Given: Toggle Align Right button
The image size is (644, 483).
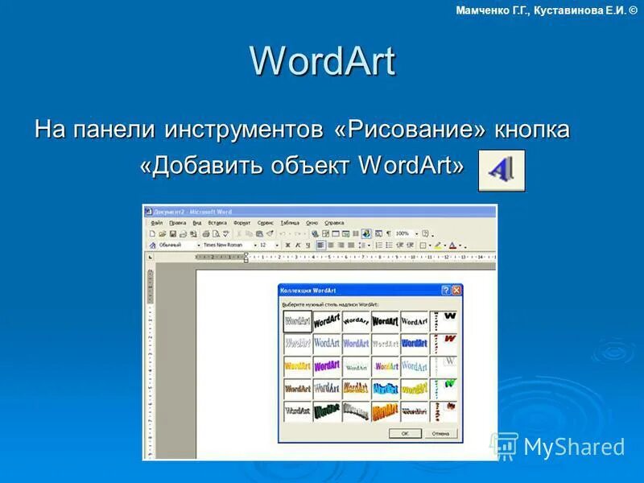Looking at the screenshot, I should (341, 246).
